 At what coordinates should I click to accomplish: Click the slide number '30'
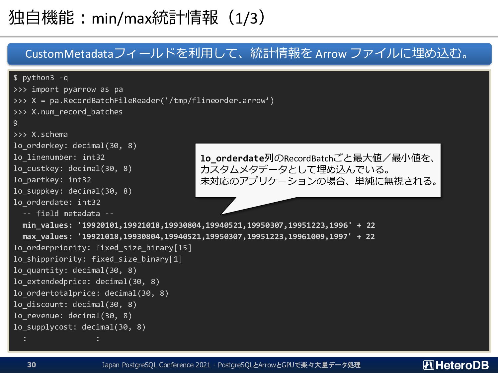[32, 365]
